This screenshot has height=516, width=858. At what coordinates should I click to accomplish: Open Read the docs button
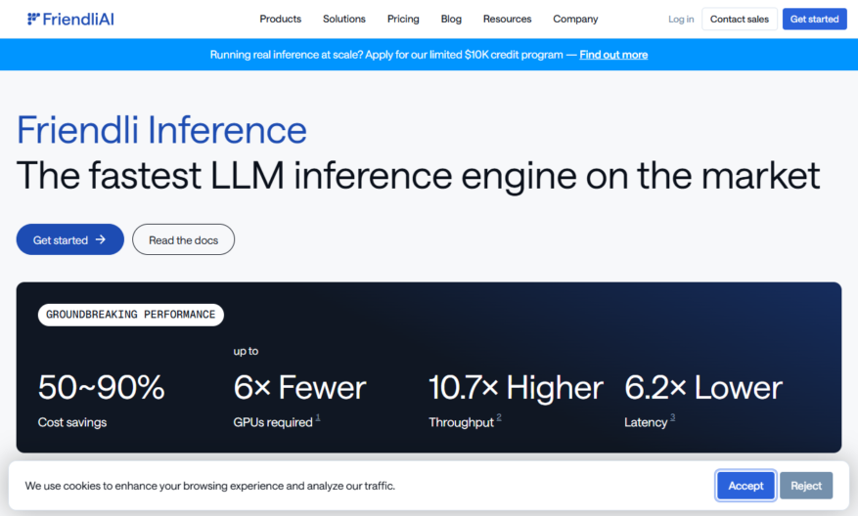click(183, 239)
